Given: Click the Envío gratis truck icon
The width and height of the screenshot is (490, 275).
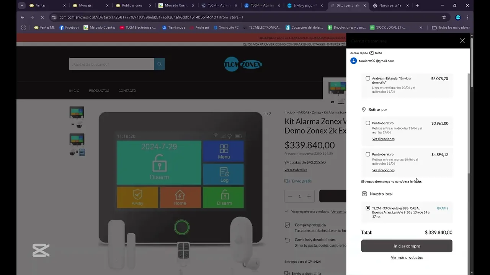Looking at the screenshot, I should 287,181.
